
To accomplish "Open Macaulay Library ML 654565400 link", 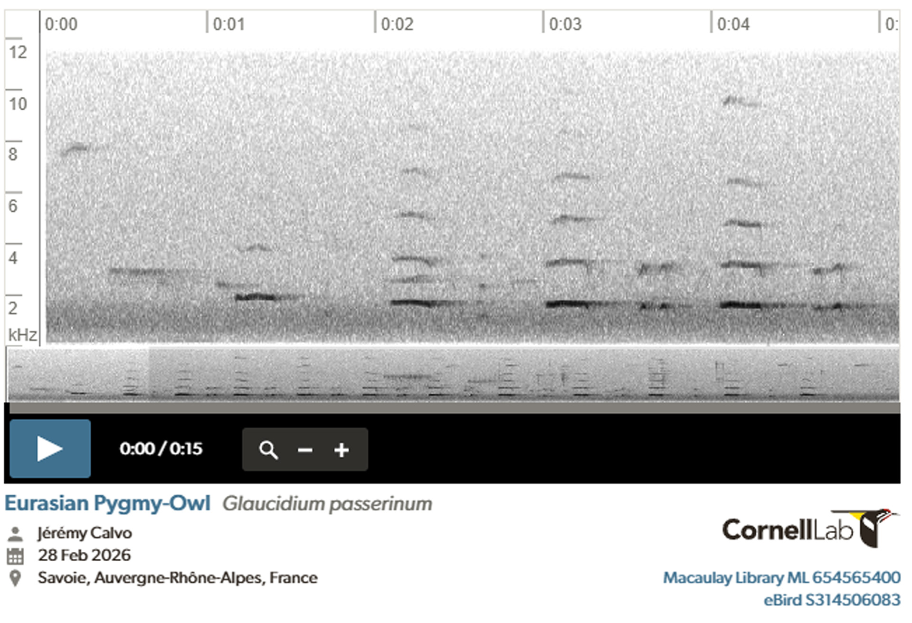I will click(781, 577).
